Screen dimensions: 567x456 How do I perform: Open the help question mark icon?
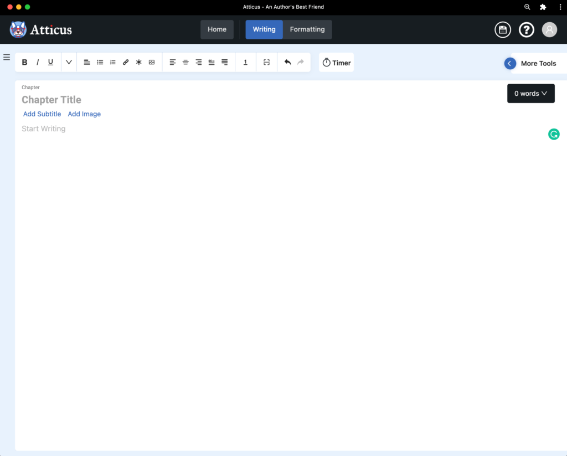point(527,30)
